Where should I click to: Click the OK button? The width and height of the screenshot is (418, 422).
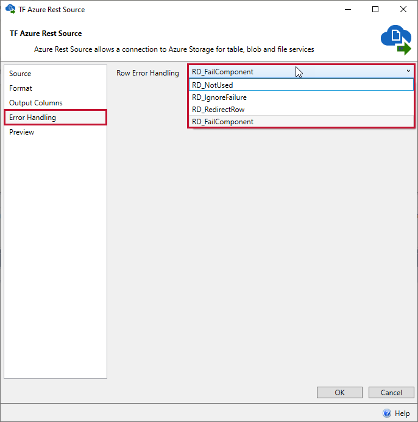339,392
